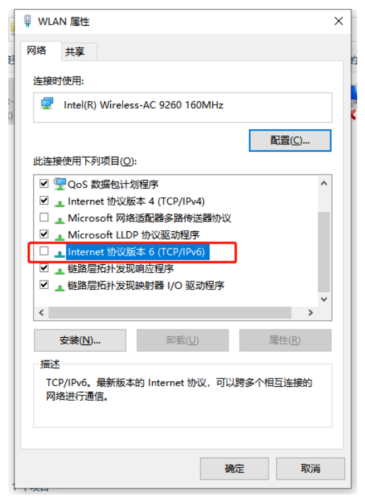The height and width of the screenshot is (500, 365).
Task: Enable the Internet 协议版本 6 (TCP/IPv6) checkbox
Action: click(x=44, y=251)
